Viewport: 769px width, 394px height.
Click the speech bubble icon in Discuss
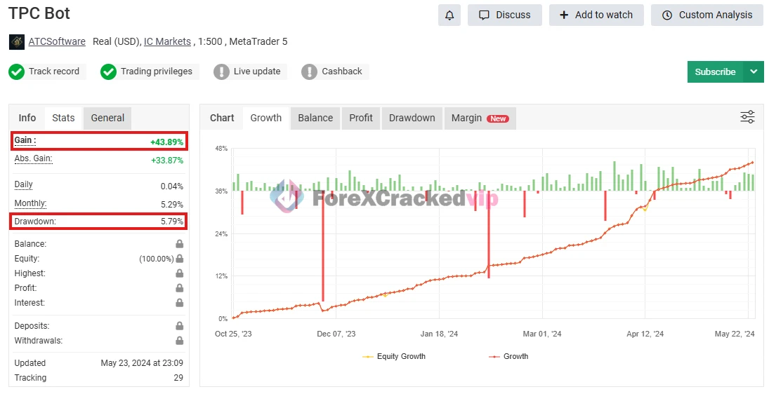point(484,15)
